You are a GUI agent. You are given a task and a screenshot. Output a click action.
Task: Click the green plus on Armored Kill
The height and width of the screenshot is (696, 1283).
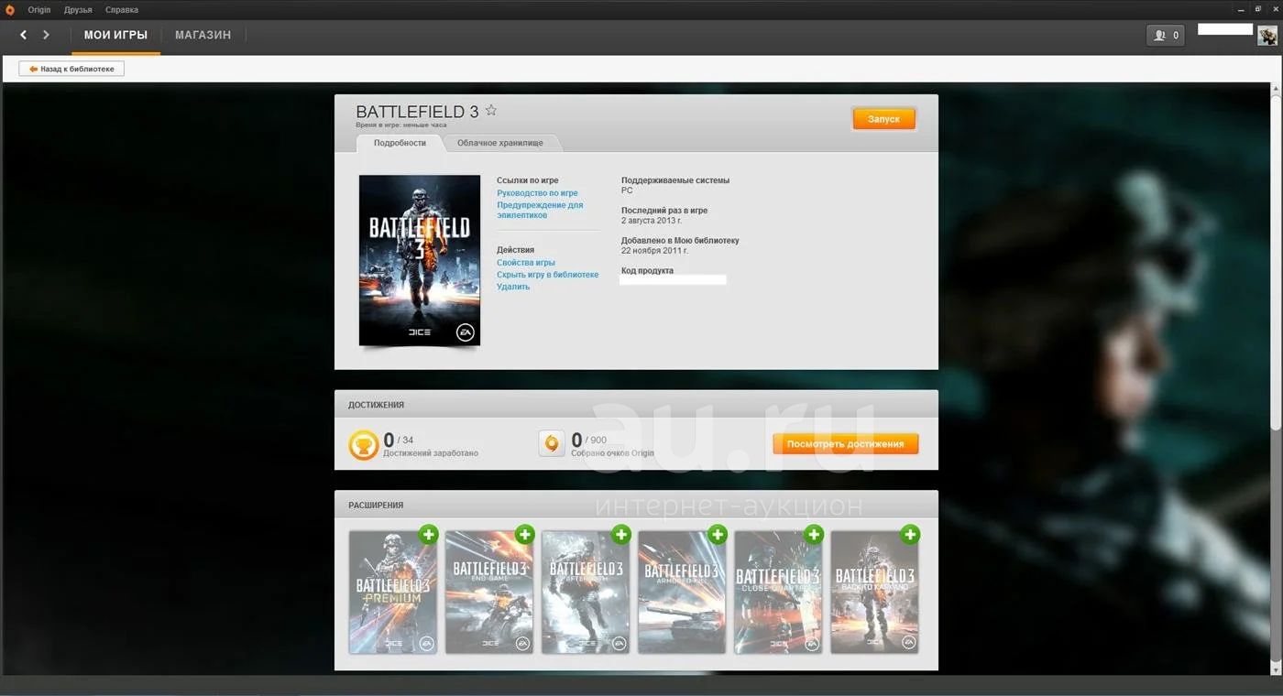pyautogui.click(x=717, y=534)
